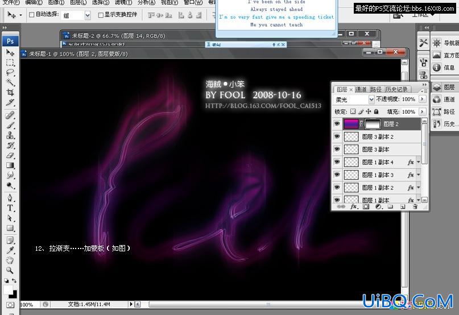Select the Healing Brush tool

(x=10, y=115)
